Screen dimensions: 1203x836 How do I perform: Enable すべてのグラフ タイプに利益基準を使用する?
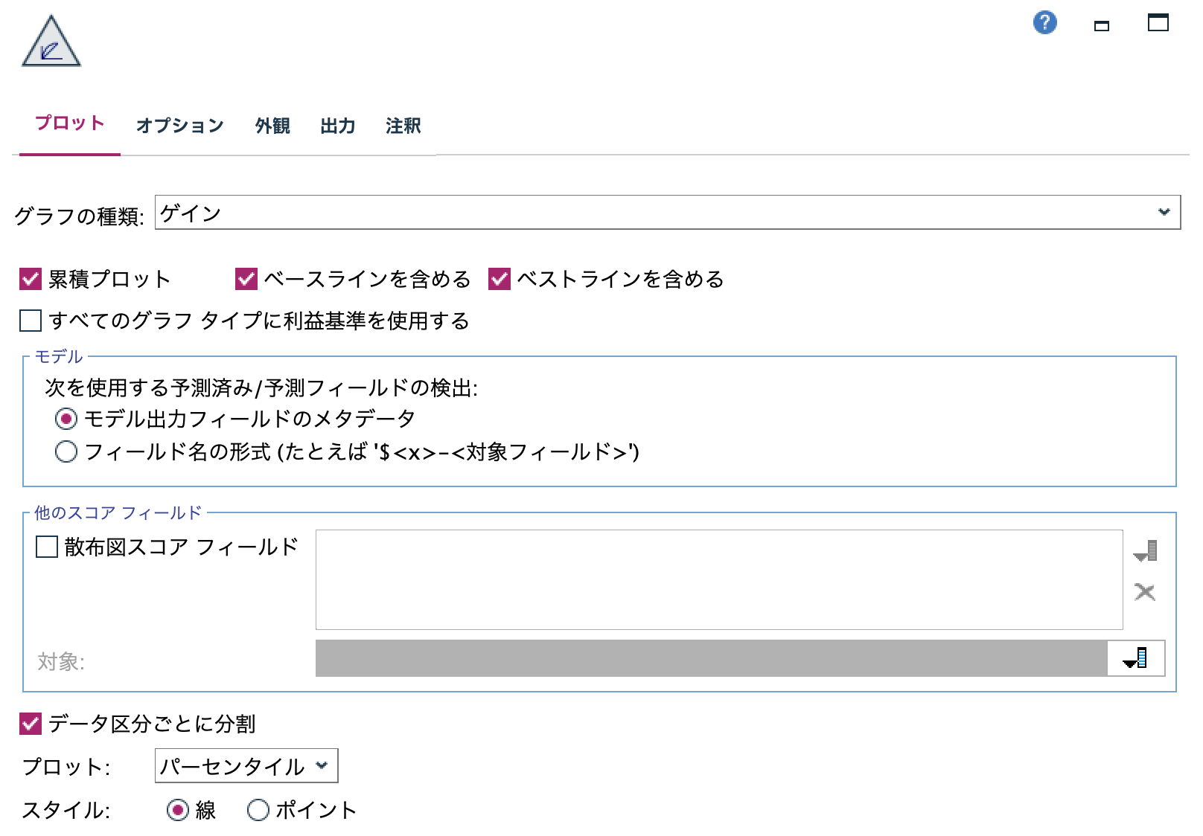[30, 321]
